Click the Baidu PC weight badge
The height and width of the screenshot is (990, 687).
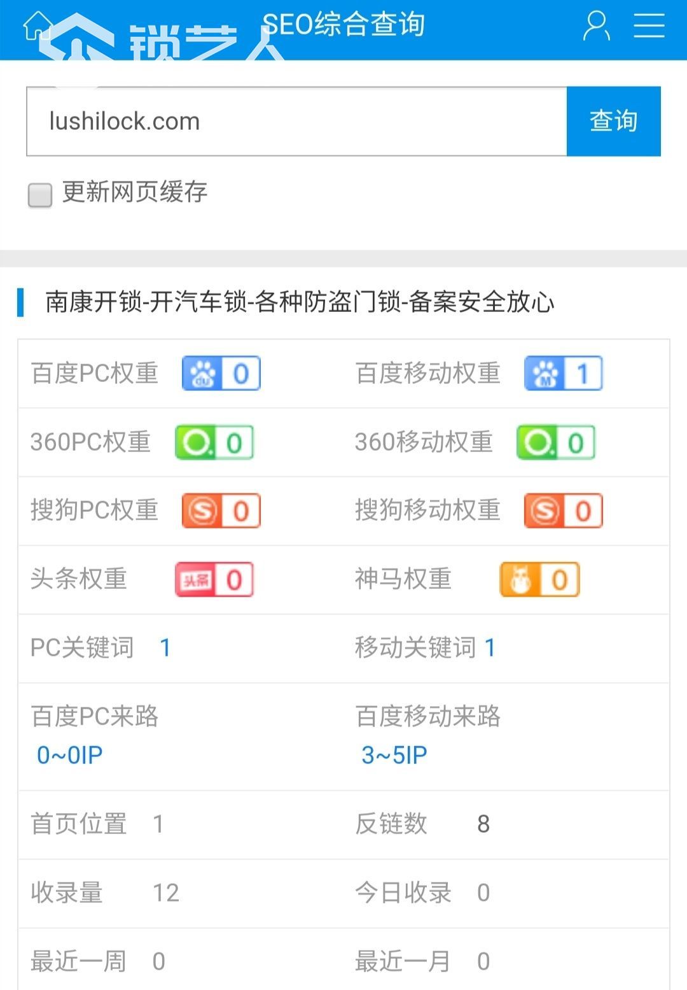pos(221,373)
